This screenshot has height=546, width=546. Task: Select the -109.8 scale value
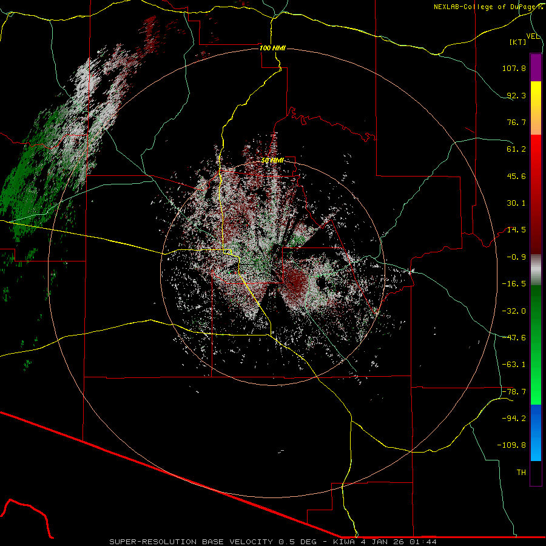click(x=511, y=445)
